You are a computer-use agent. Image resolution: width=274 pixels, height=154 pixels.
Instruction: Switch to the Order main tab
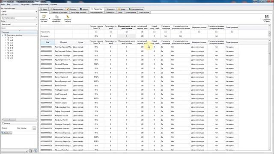click(44, 9)
